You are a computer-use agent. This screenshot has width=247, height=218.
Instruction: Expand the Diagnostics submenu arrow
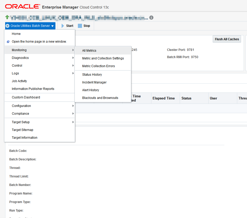pos(73,58)
